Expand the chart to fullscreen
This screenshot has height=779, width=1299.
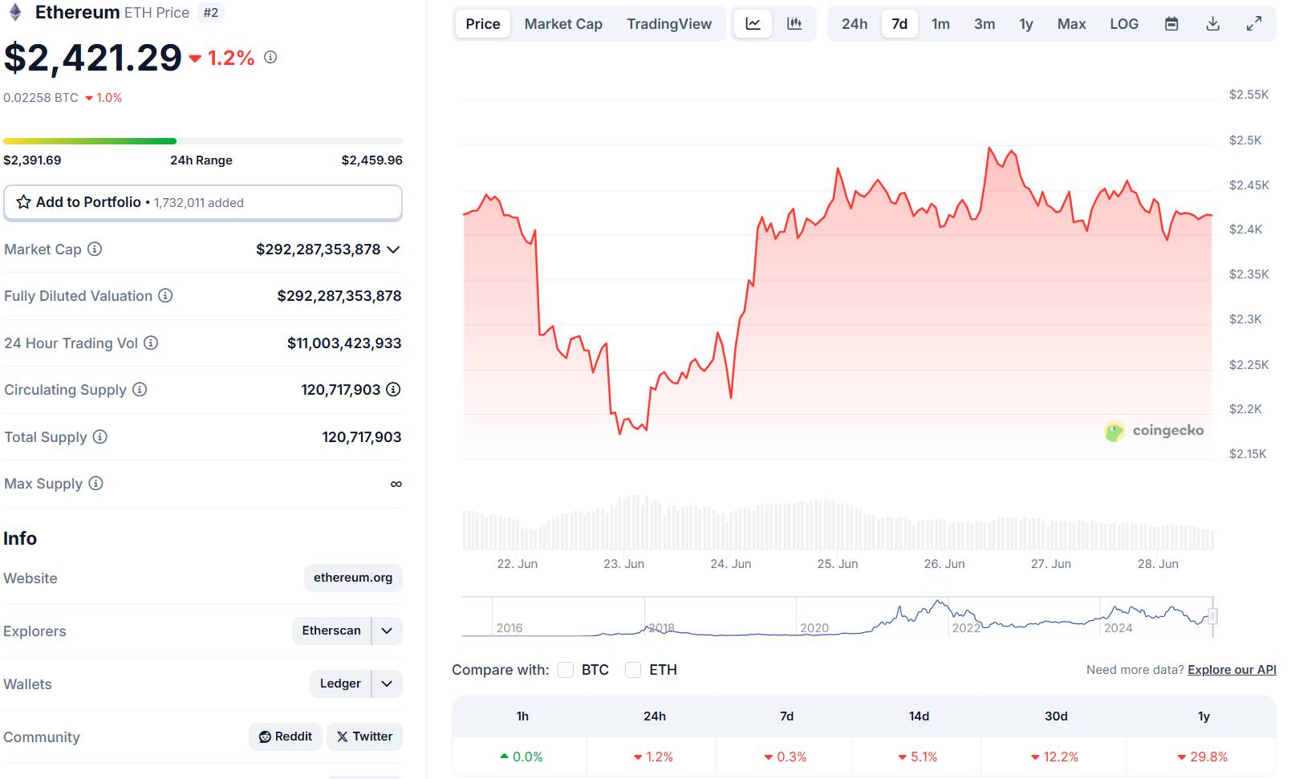[1254, 24]
